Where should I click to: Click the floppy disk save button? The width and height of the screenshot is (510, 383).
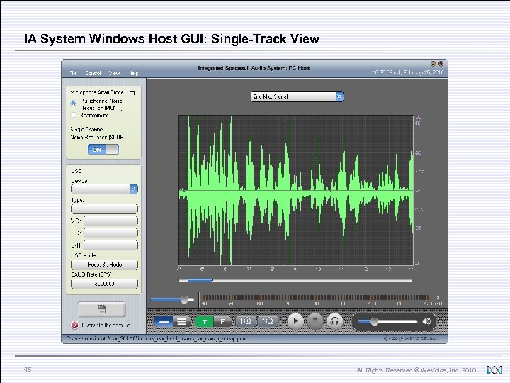(x=101, y=309)
